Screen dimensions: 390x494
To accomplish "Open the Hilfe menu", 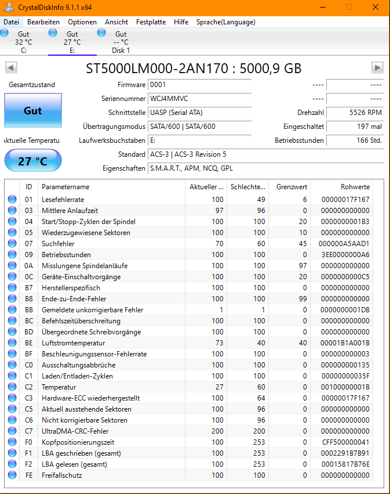I will click(181, 22).
